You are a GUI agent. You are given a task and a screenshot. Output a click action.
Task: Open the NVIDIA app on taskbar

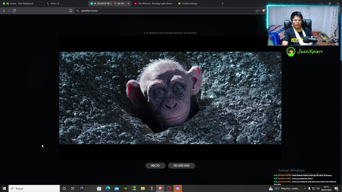(x=125, y=189)
